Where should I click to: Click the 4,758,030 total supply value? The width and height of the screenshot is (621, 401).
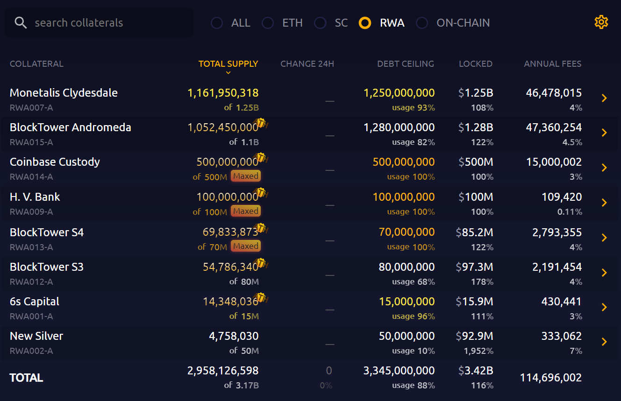tap(234, 336)
